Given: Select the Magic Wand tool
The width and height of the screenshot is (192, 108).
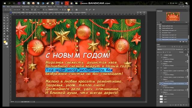Looking at the screenshot, I should pyautogui.click(x=7, y=18).
